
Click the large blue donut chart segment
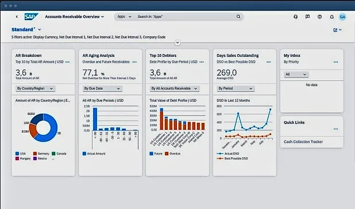pyautogui.click(x=53, y=128)
